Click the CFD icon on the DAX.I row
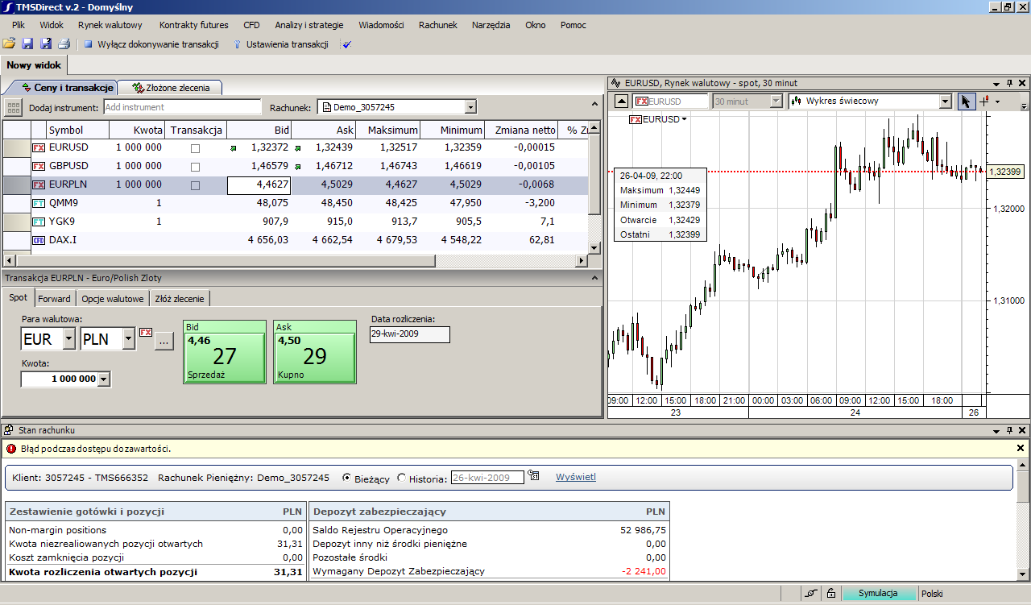1031x605 pixels. (39, 240)
